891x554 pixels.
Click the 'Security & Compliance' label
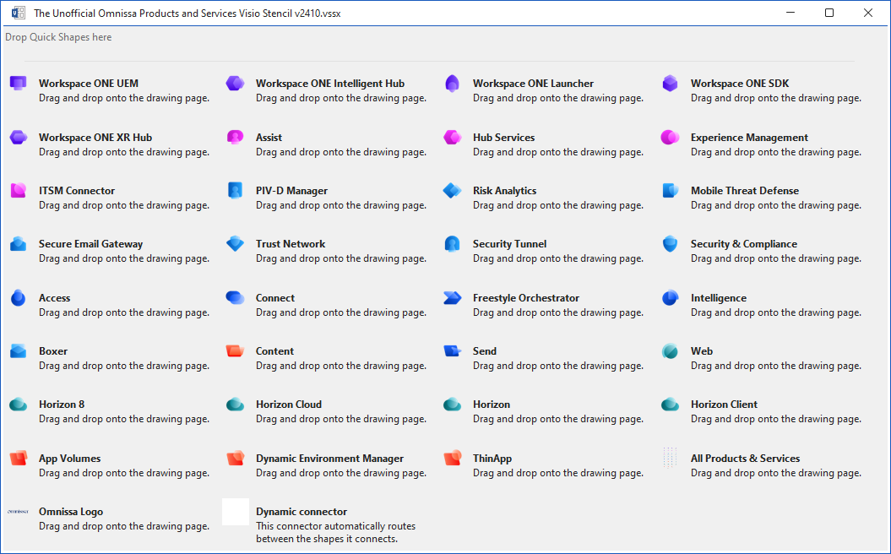744,244
